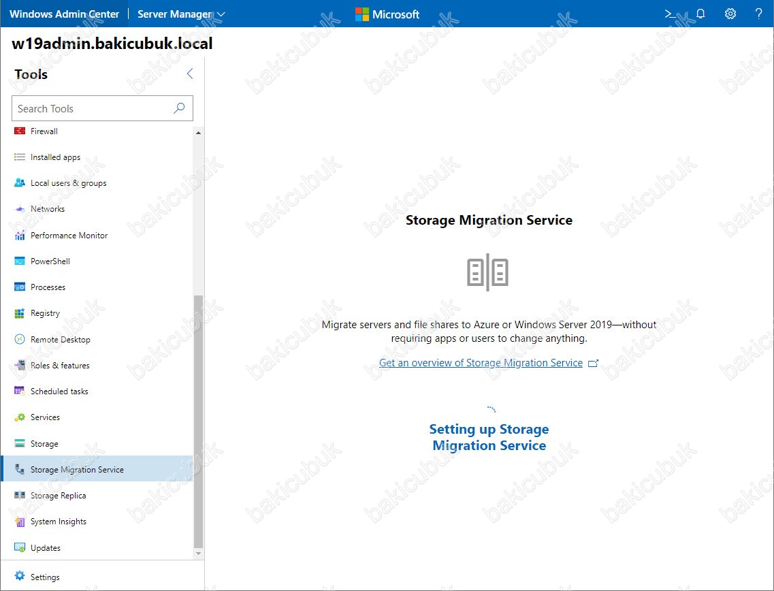Select Local users & groups label
The width and height of the screenshot is (774, 591).
coord(69,183)
